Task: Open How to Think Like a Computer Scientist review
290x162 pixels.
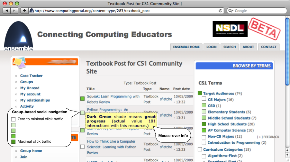Action: pyautogui.click(x=112, y=147)
